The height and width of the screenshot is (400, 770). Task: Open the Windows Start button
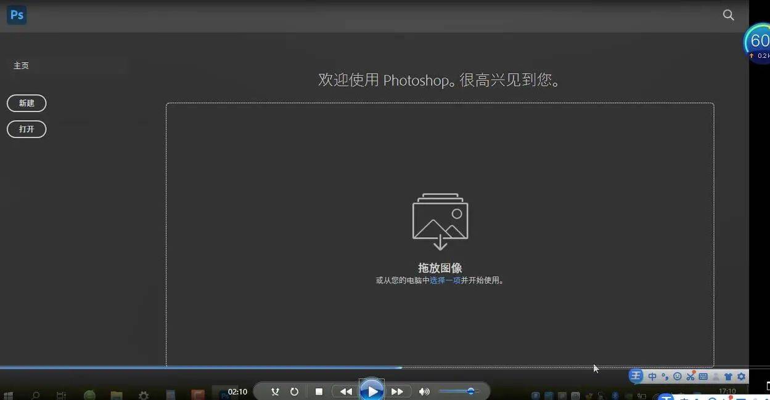click(9, 395)
